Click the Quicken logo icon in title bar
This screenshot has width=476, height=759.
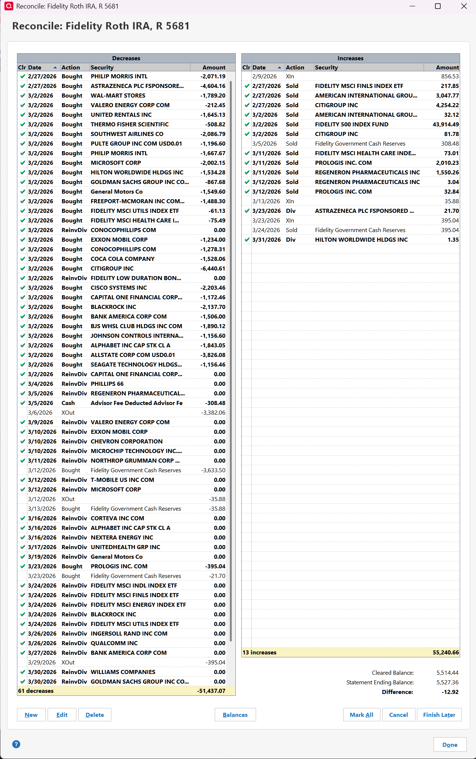8,6
